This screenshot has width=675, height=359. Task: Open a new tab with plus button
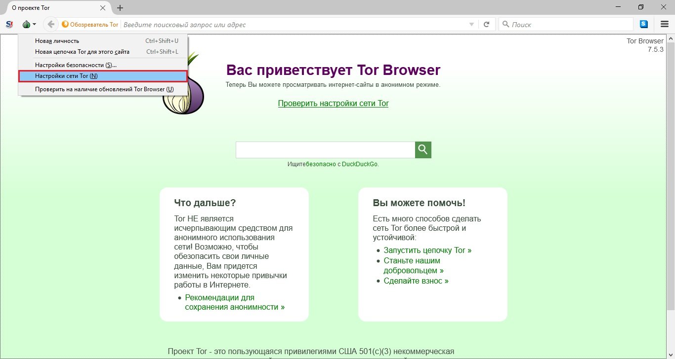[x=120, y=8]
